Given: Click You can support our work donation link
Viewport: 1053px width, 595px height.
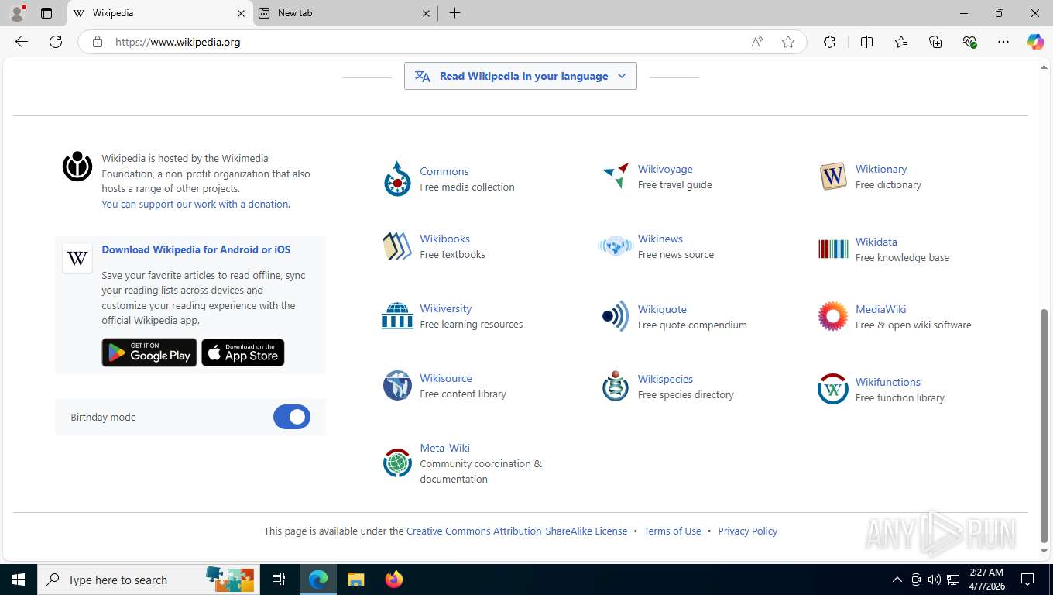Looking at the screenshot, I should click(195, 204).
